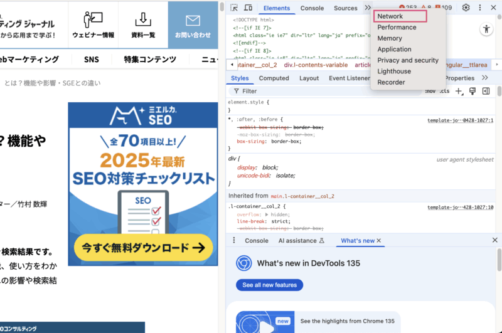Image resolution: width=502 pixels, height=333 pixels.
Task: Select the What's new drawer tab
Action: coord(358,241)
